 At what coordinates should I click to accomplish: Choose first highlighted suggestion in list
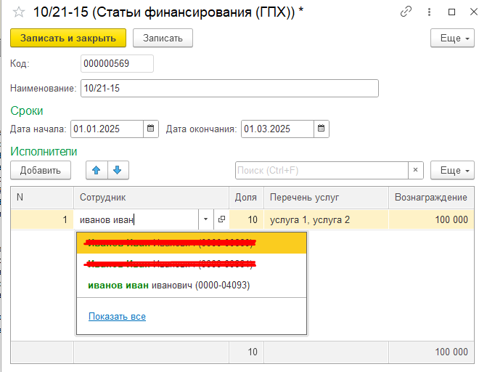[x=169, y=243]
